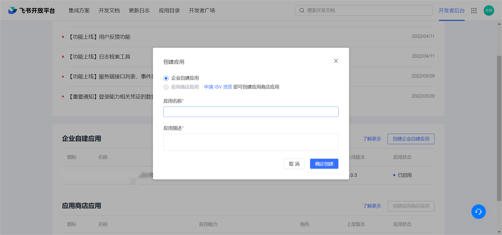Open the 任和 avatar account menu
Image resolution: width=502 pixels, height=235 pixels.
pyautogui.click(x=489, y=10)
